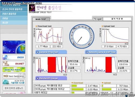
Task: Click the 정보화 추진 위원회 banner
Action: 14,70
